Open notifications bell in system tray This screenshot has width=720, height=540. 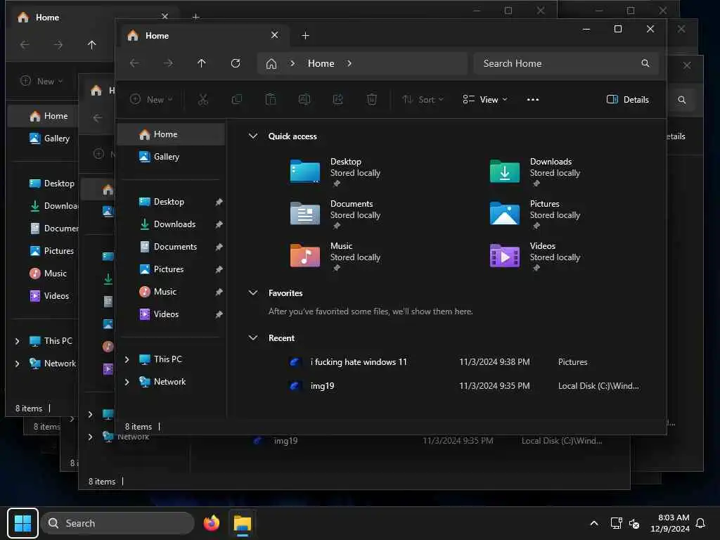[x=700, y=523]
